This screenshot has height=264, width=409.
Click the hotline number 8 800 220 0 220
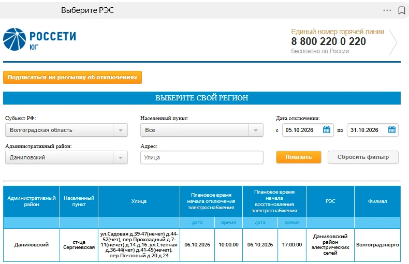[328, 41]
